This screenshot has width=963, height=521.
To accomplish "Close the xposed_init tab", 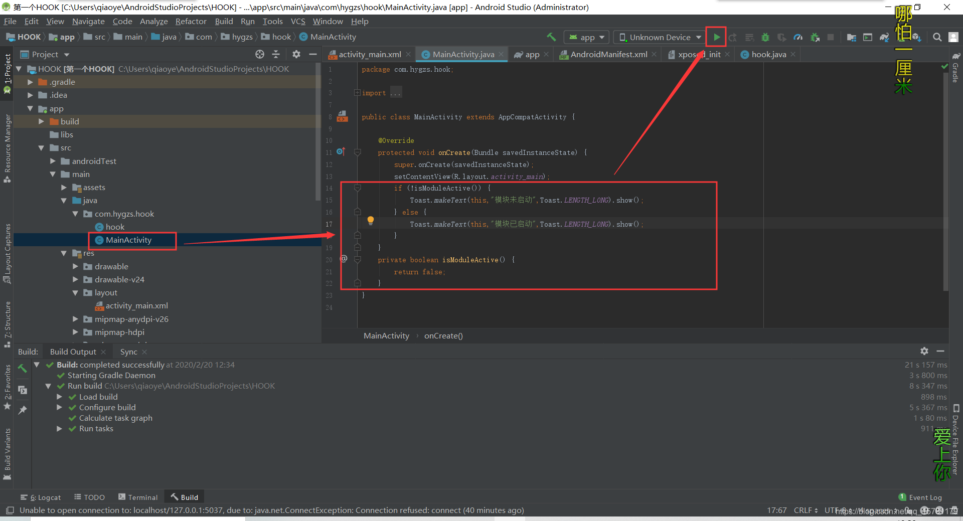I will [x=727, y=54].
